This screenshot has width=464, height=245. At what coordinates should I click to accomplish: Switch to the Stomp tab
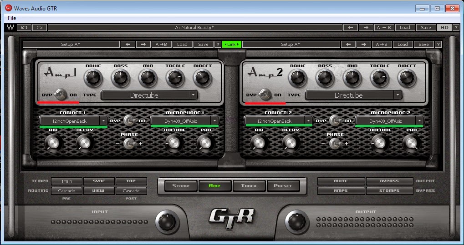[181, 186]
